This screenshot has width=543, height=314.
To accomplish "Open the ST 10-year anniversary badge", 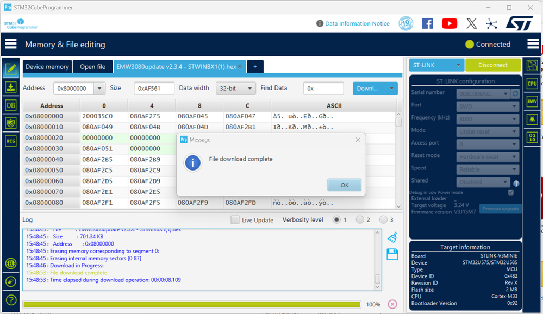I will (x=406, y=23).
